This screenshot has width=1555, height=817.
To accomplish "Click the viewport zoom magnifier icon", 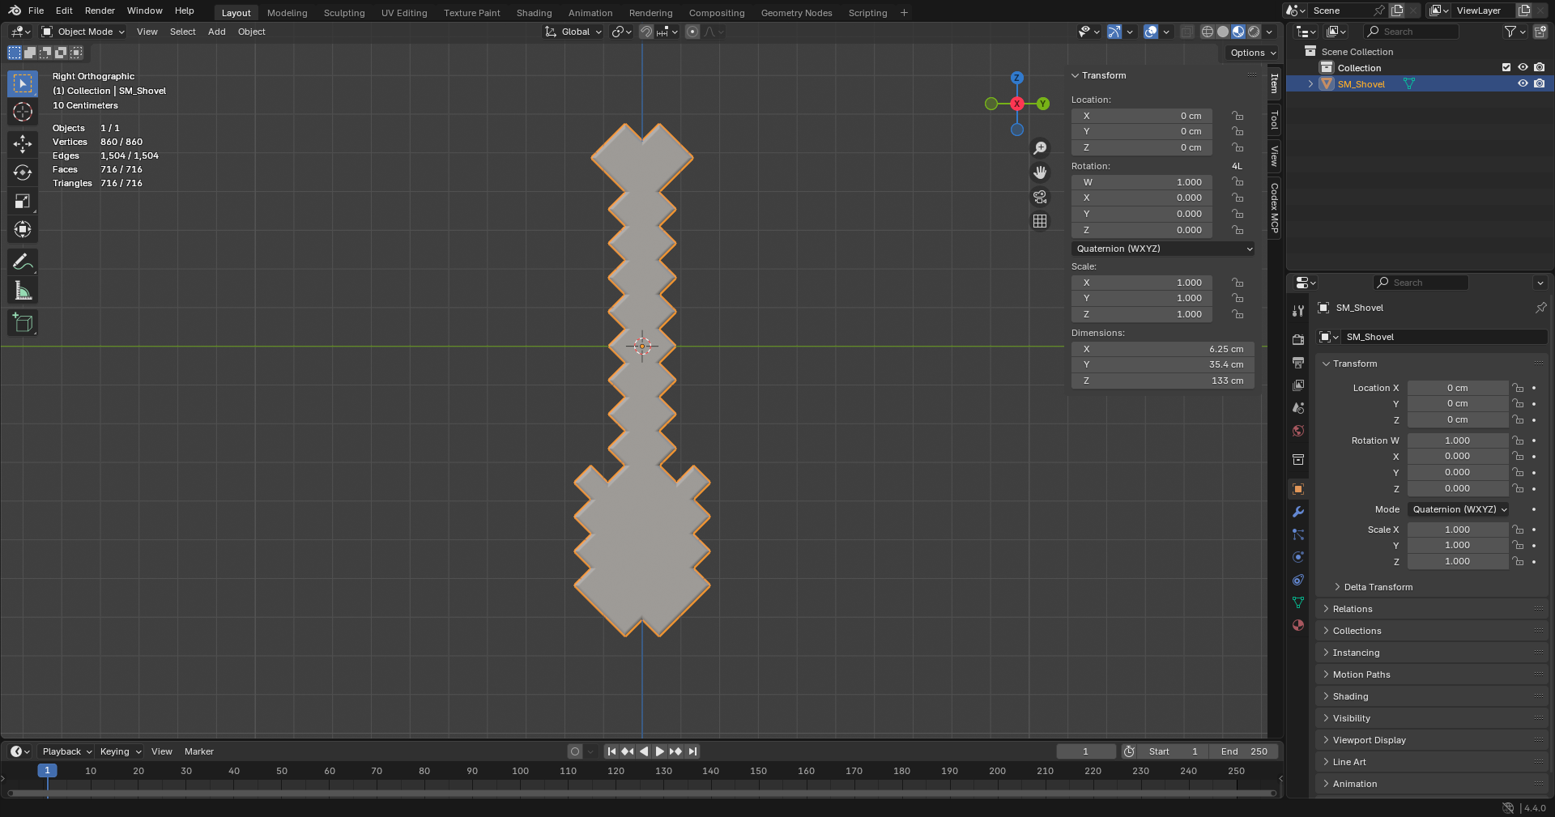I will point(1040,148).
